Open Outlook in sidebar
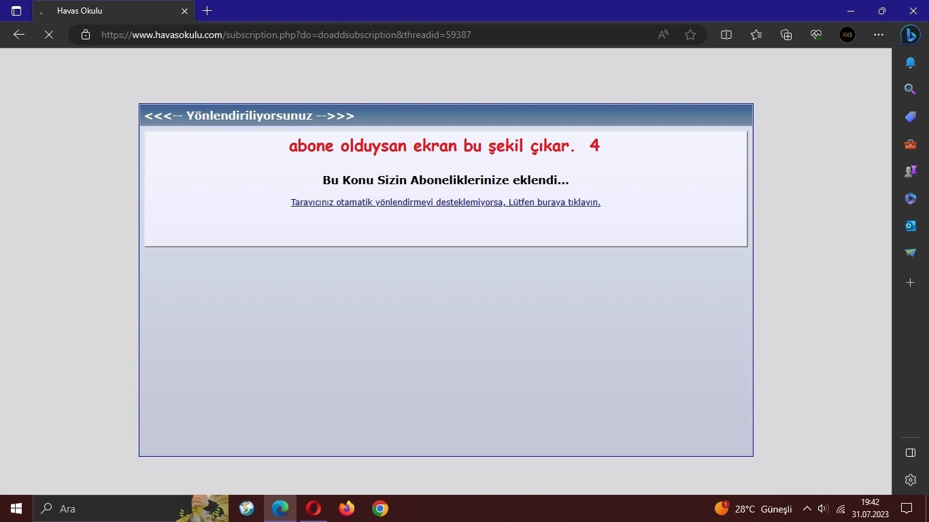Screen dimensions: 929x522 point(911,226)
